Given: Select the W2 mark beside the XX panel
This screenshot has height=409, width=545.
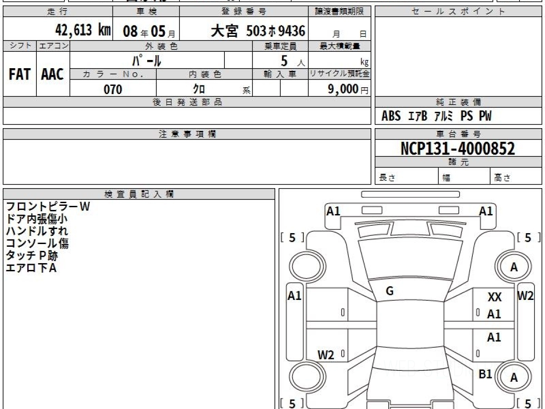Looking at the screenshot, I should click(525, 296).
